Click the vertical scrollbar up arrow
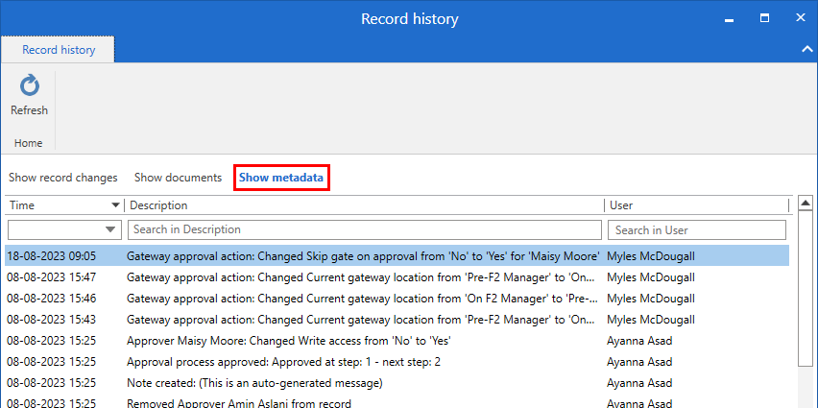Viewport: 818px width, 408px height. tap(805, 204)
